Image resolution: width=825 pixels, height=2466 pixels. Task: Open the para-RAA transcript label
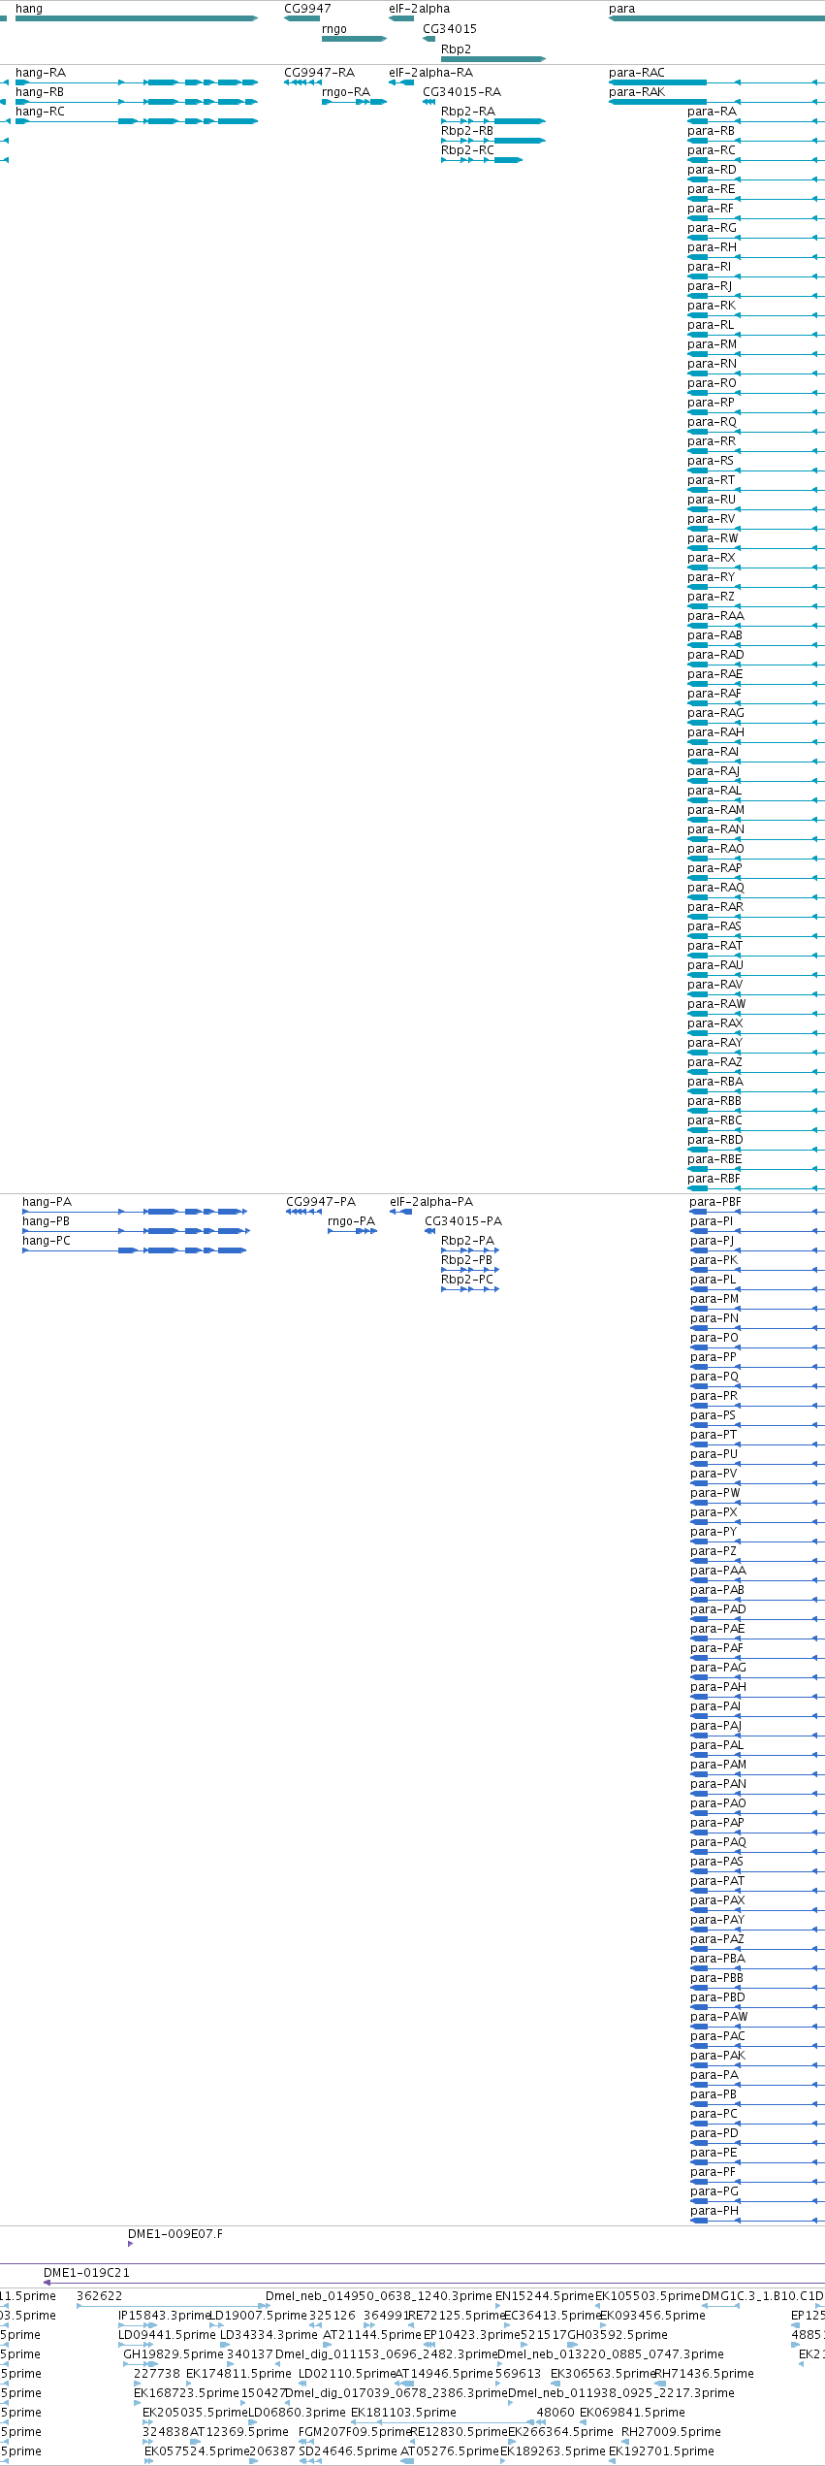(715, 616)
